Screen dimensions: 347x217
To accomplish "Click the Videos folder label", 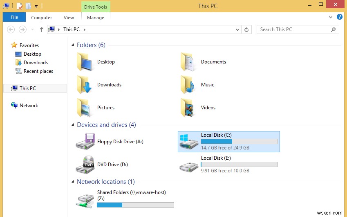I will (208, 108).
